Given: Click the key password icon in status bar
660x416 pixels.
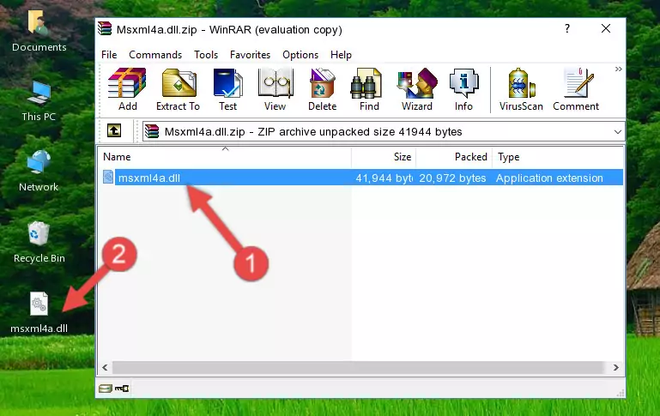Looking at the screenshot, I should (122, 389).
